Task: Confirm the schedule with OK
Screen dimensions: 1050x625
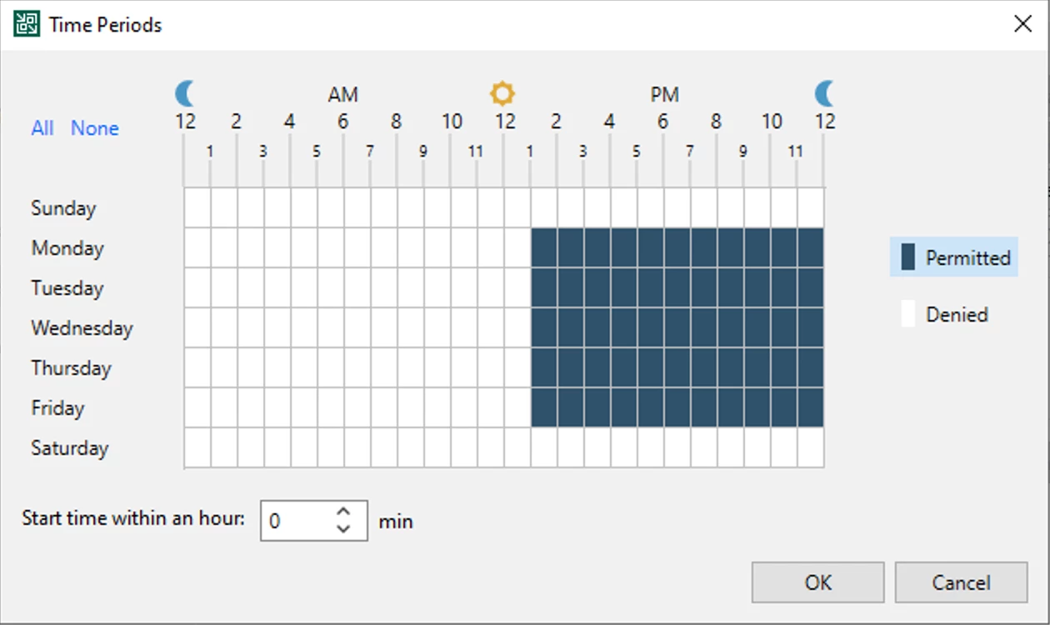Action: click(817, 582)
